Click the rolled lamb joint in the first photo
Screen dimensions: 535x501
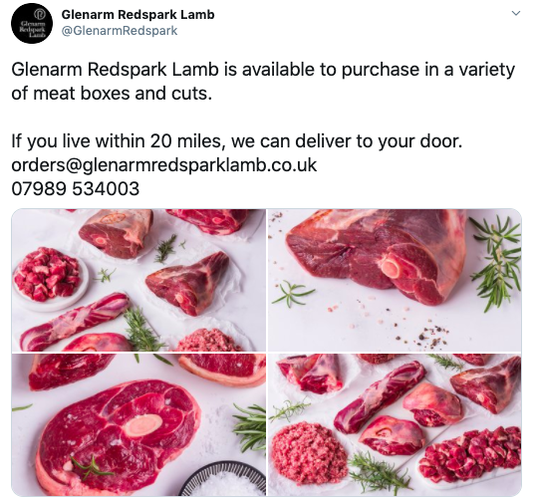75,322
